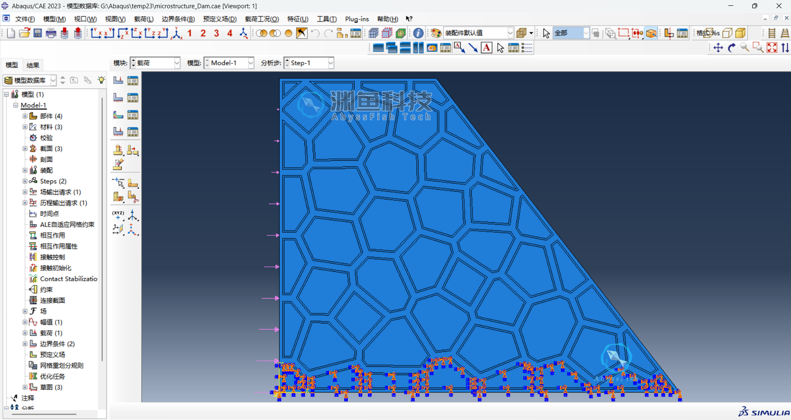Open the 载荷(L) menu
The height and width of the screenshot is (420, 791).
(x=144, y=19)
